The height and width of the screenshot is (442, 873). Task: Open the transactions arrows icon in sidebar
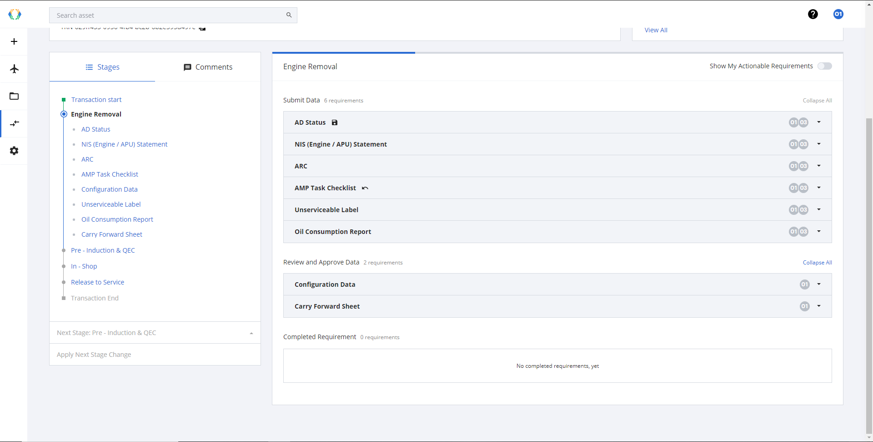(14, 123)
